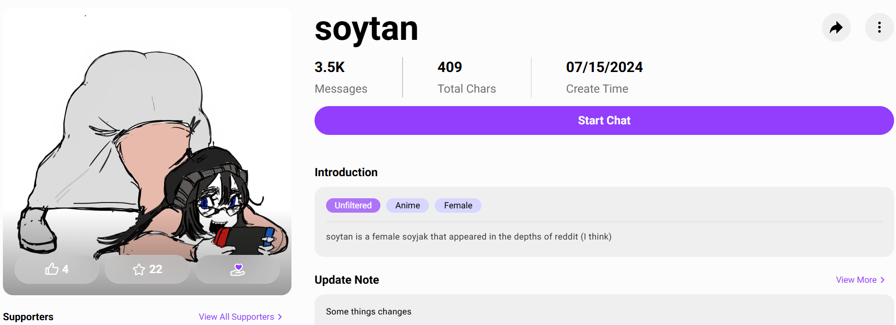Select the Unfiltered tag
The height and width of the screenshot is (325, 896).
click(353, 205)
